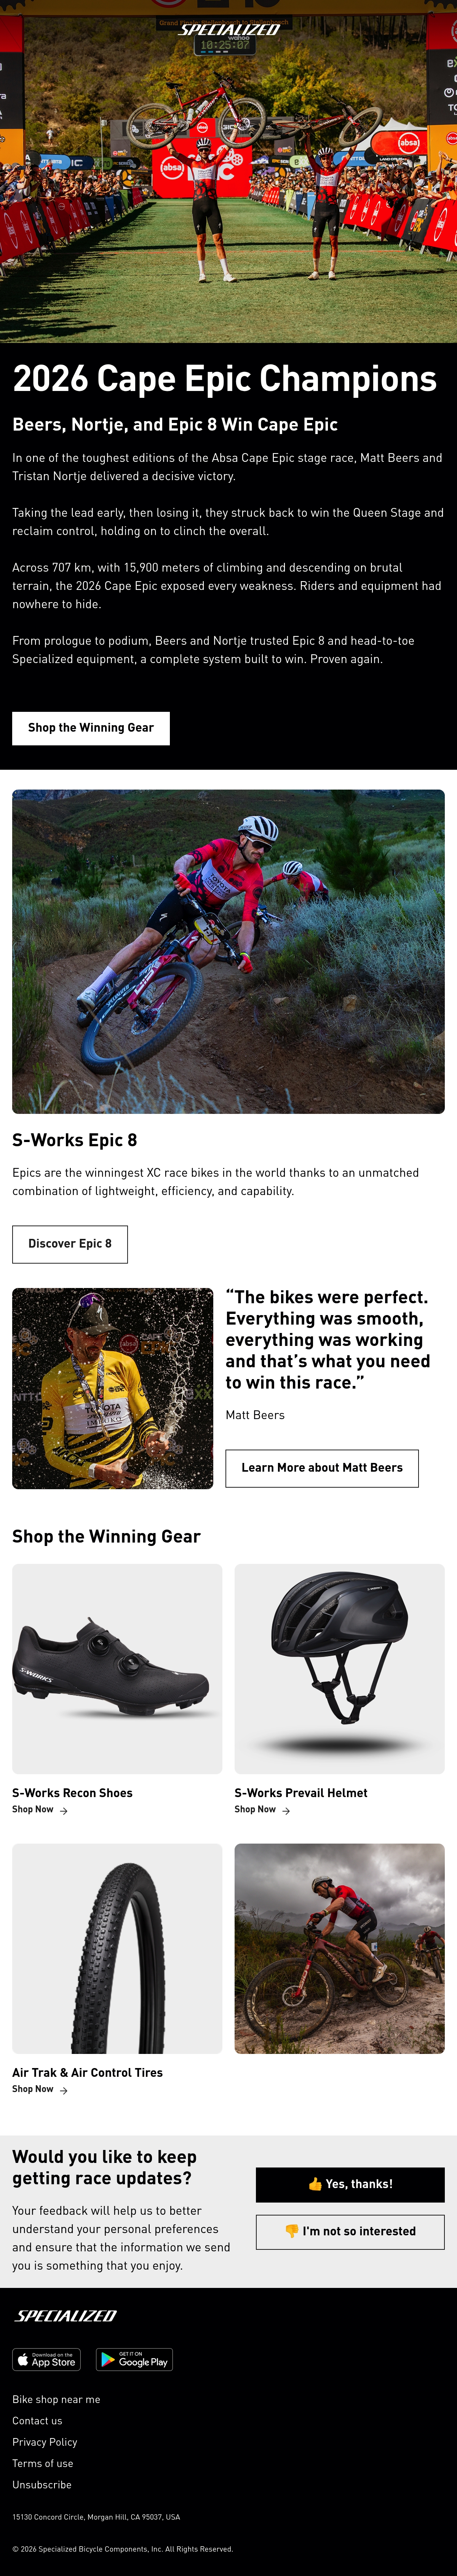Click Shop the Winning Gear button
The width and height of the screenshot is (457, 2576).
[x=91, y=728]
